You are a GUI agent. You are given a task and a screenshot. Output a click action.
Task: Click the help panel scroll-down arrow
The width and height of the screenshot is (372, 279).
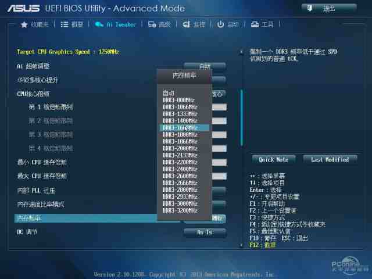tap(242, 245)
